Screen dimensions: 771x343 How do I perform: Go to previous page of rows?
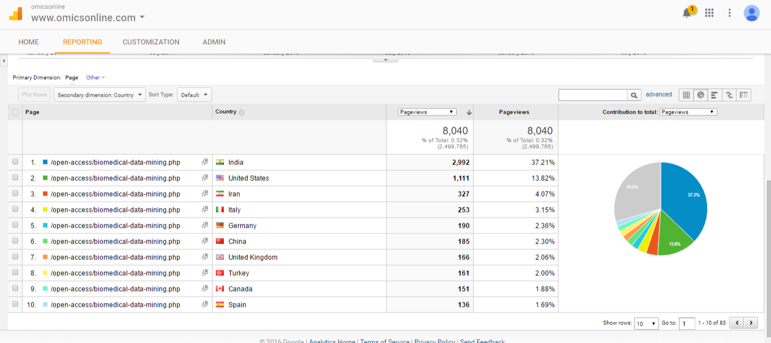[737, 323]
